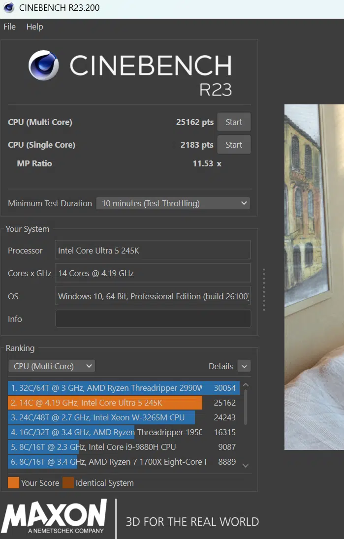The image size is (344, 539).
Task: Open the Help menu
Action: click(35, 27)
